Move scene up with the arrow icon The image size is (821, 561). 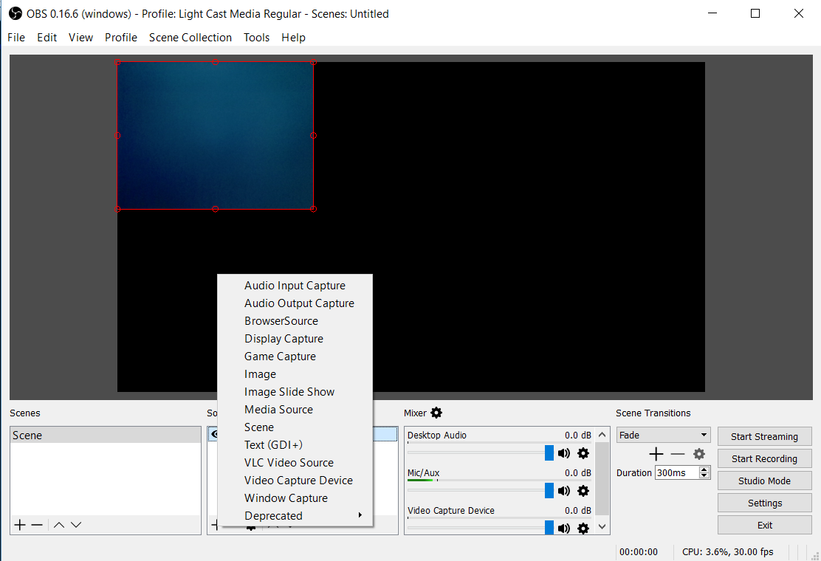click(59, 525)
